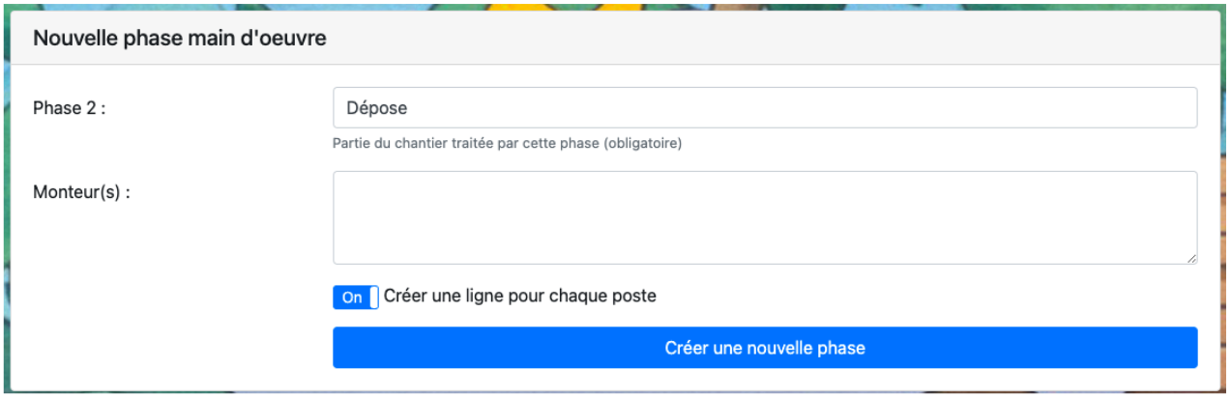Click the "Créer une ligne pour chaque poste" label
1231x397 pixels.
(x=519, y=297)
